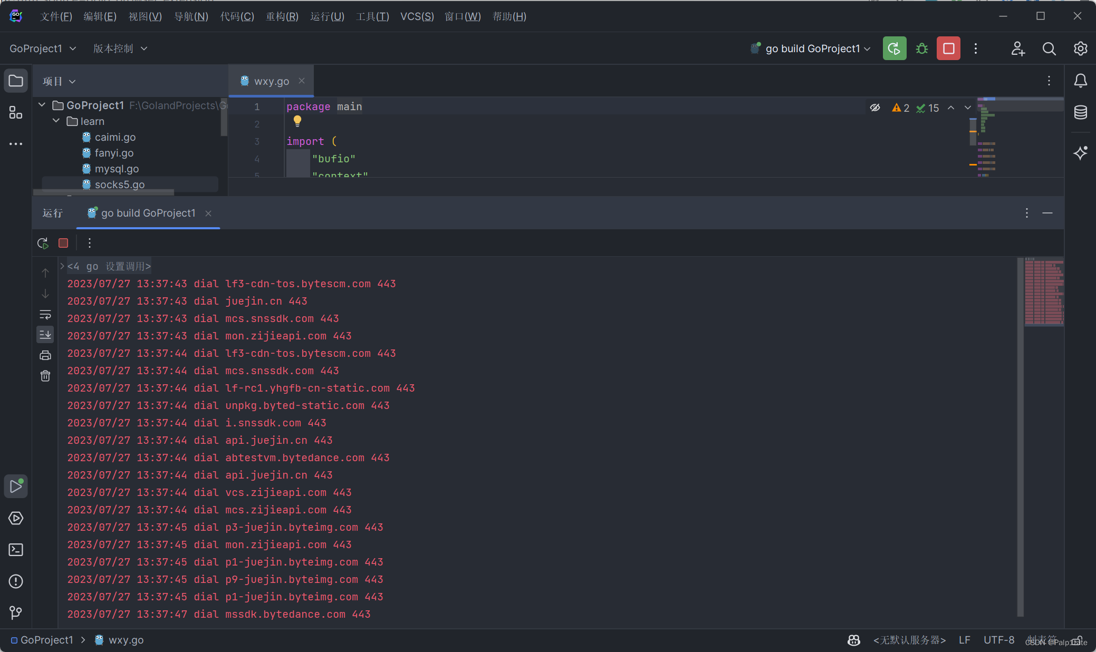Toggle soft-wrap in the run console
The height and width of the screenshot is (652, 1096).
[45, 315]
